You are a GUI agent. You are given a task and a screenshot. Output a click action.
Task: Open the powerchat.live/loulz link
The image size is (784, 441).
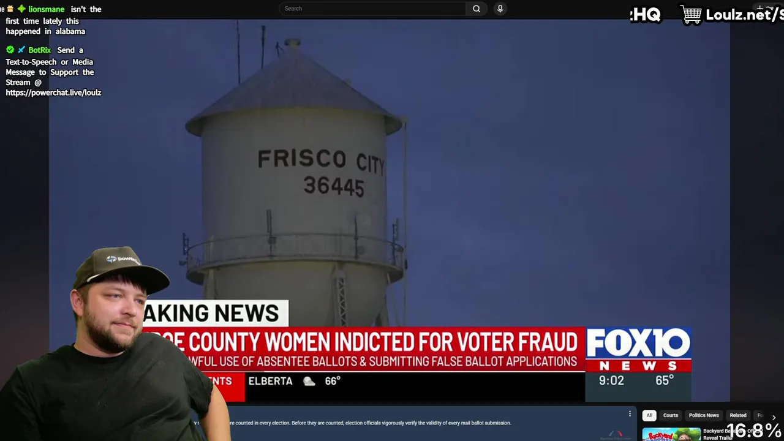(53, 92)
